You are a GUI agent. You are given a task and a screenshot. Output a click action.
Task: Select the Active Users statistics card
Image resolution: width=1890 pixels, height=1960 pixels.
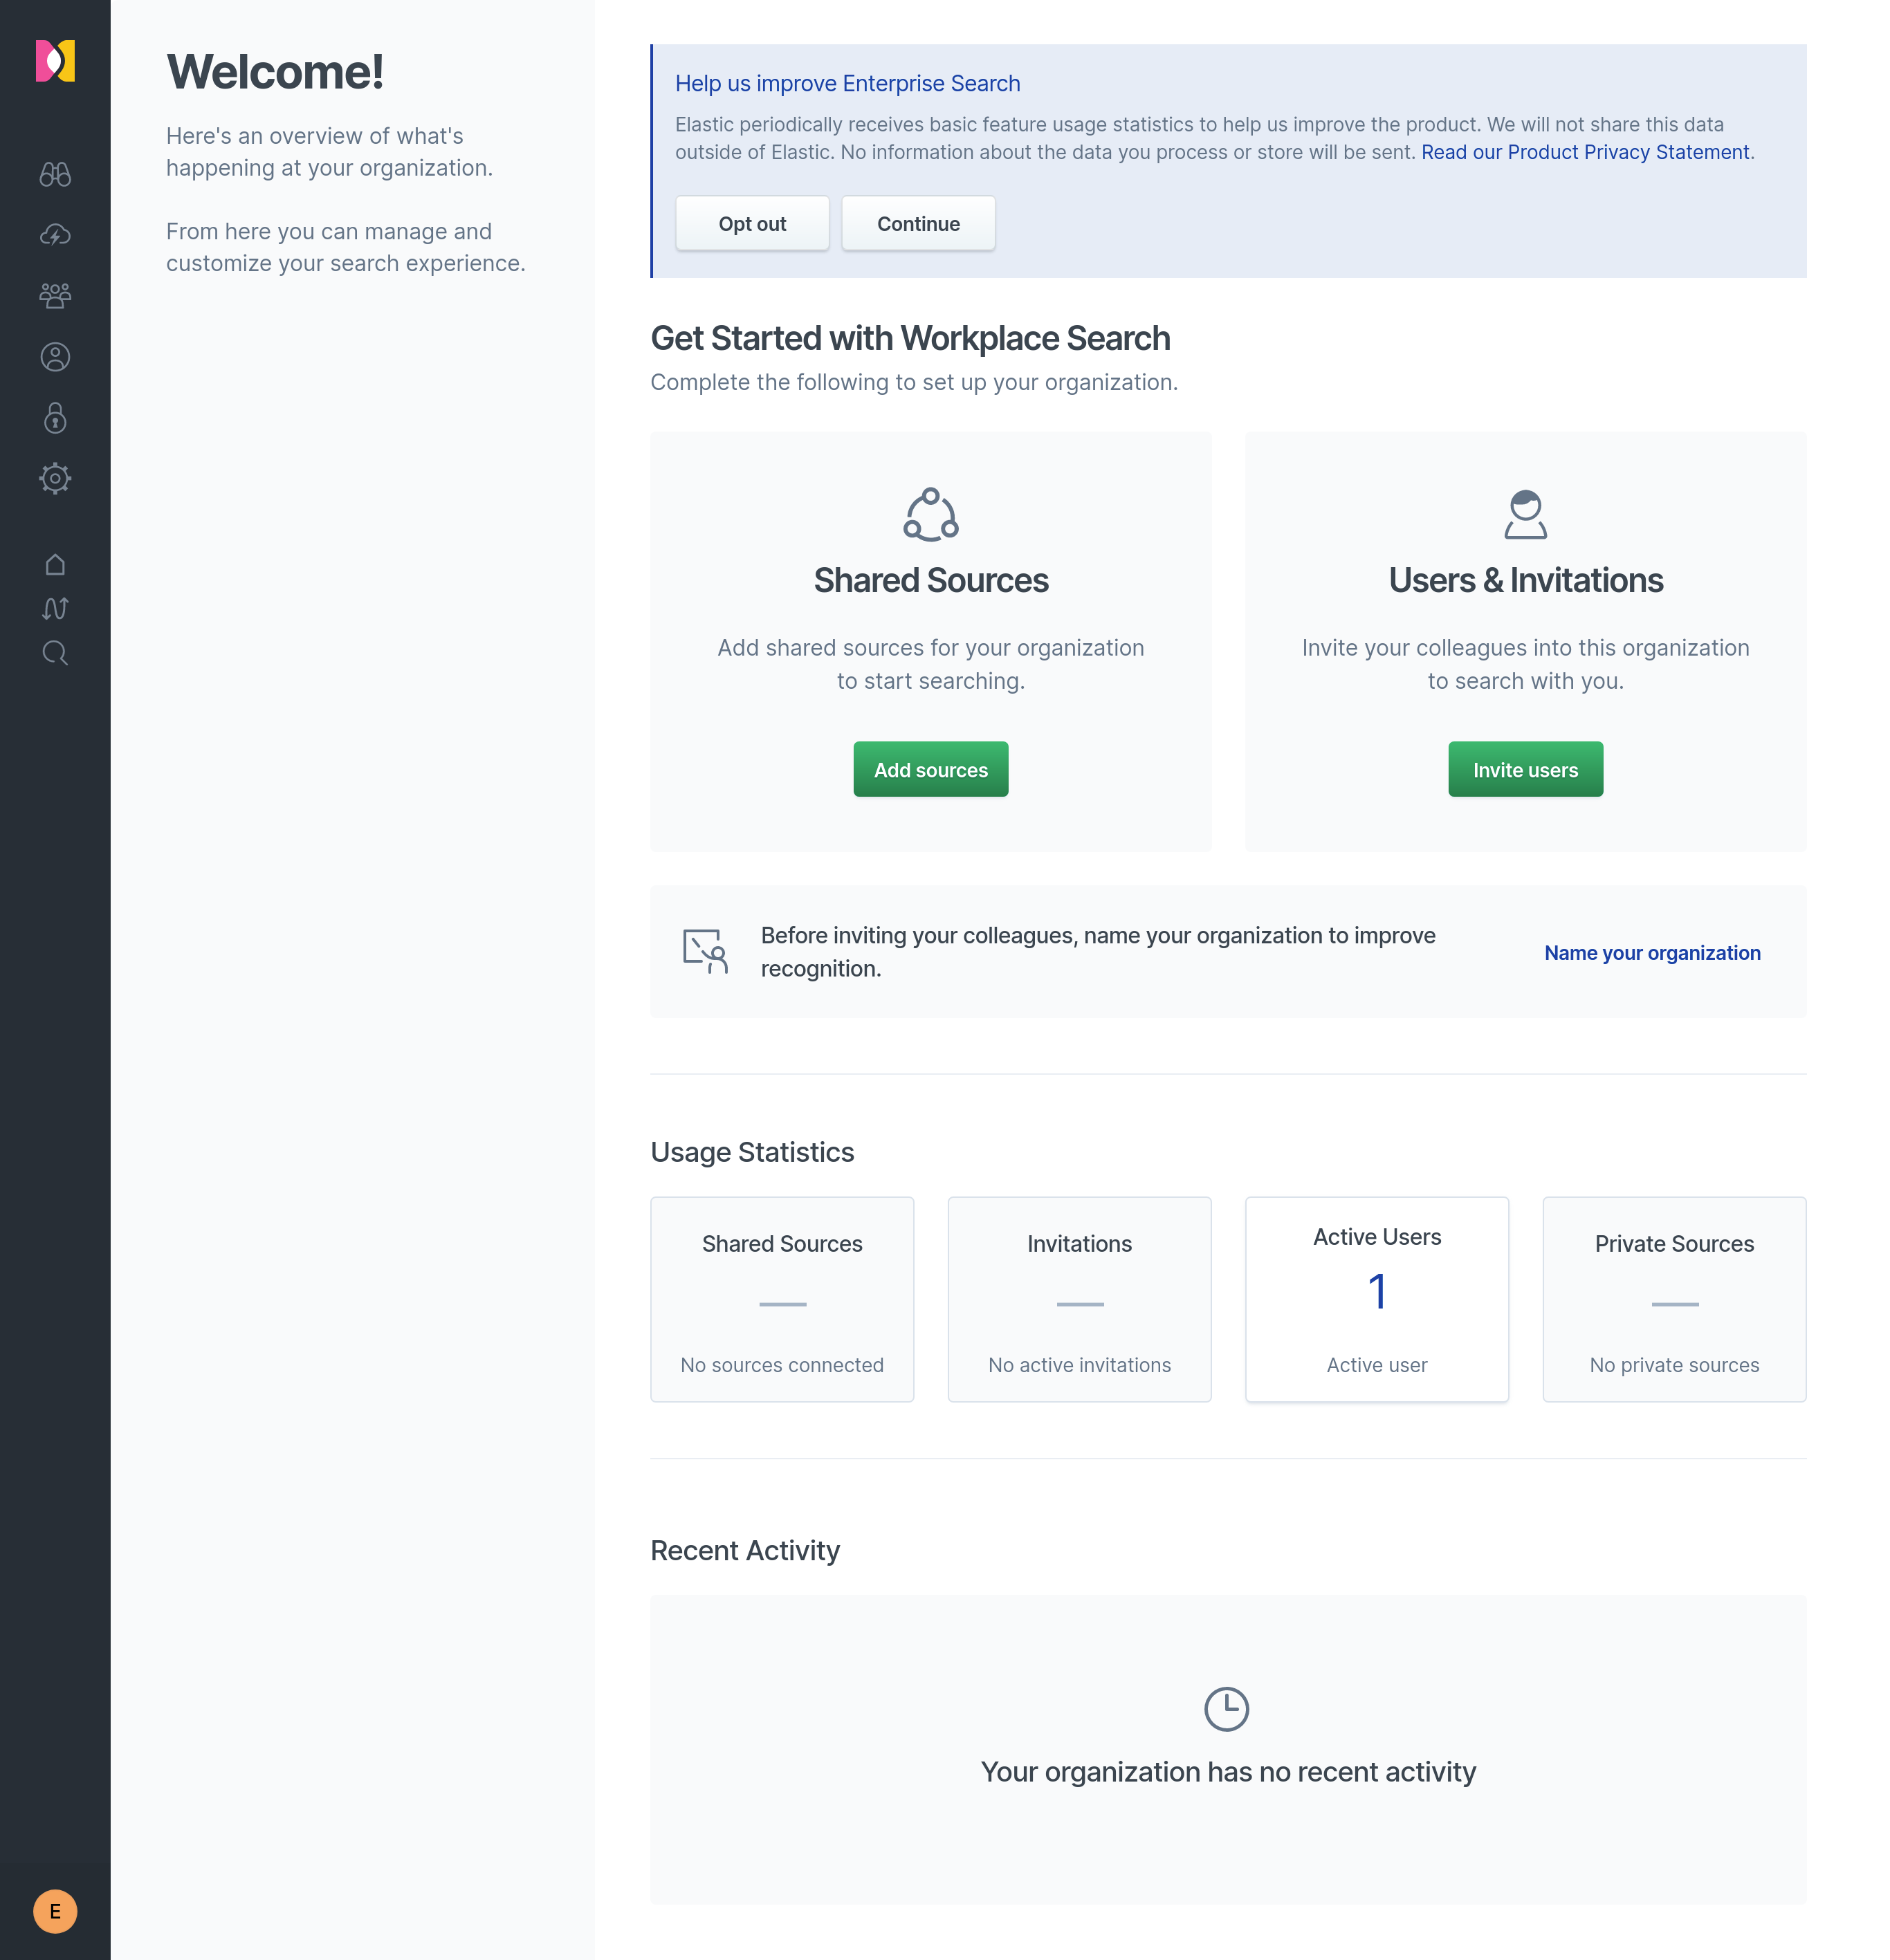1376,1299
